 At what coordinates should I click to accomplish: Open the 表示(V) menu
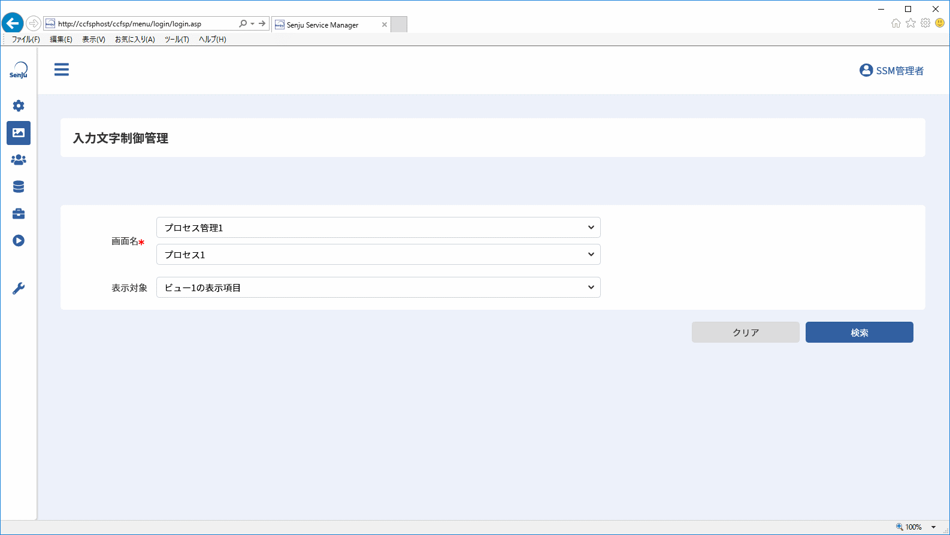pyautogui.click(x=93, y=40)
